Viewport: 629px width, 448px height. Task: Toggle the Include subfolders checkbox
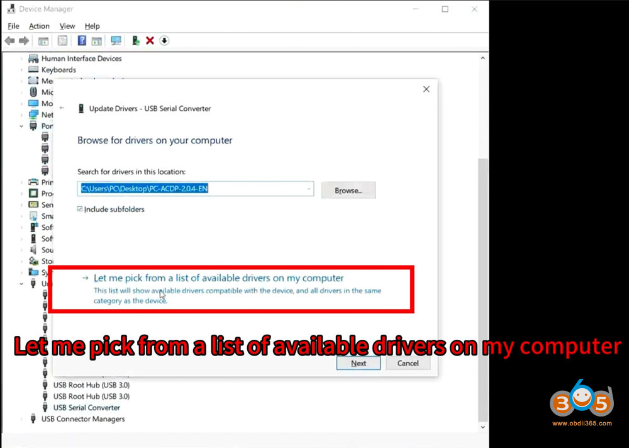pyautogui.click(x=80, y=209)
